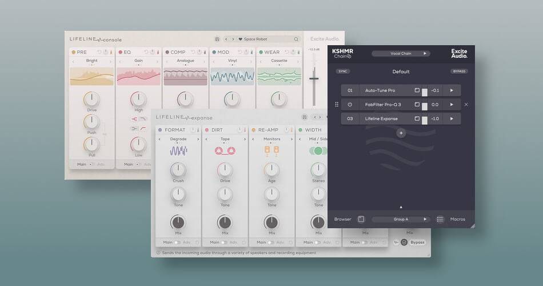Click the BYPASS button in KSHMR Chain
The image size is (543, 286).
(459, 71)
